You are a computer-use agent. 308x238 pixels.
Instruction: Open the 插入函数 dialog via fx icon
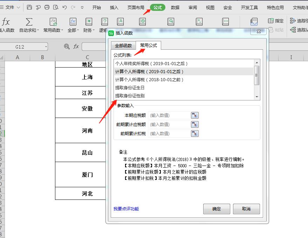coord(6,22)
